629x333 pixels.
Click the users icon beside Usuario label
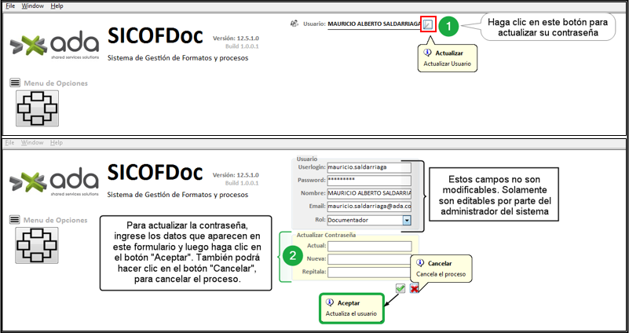[x=294, y=24]
